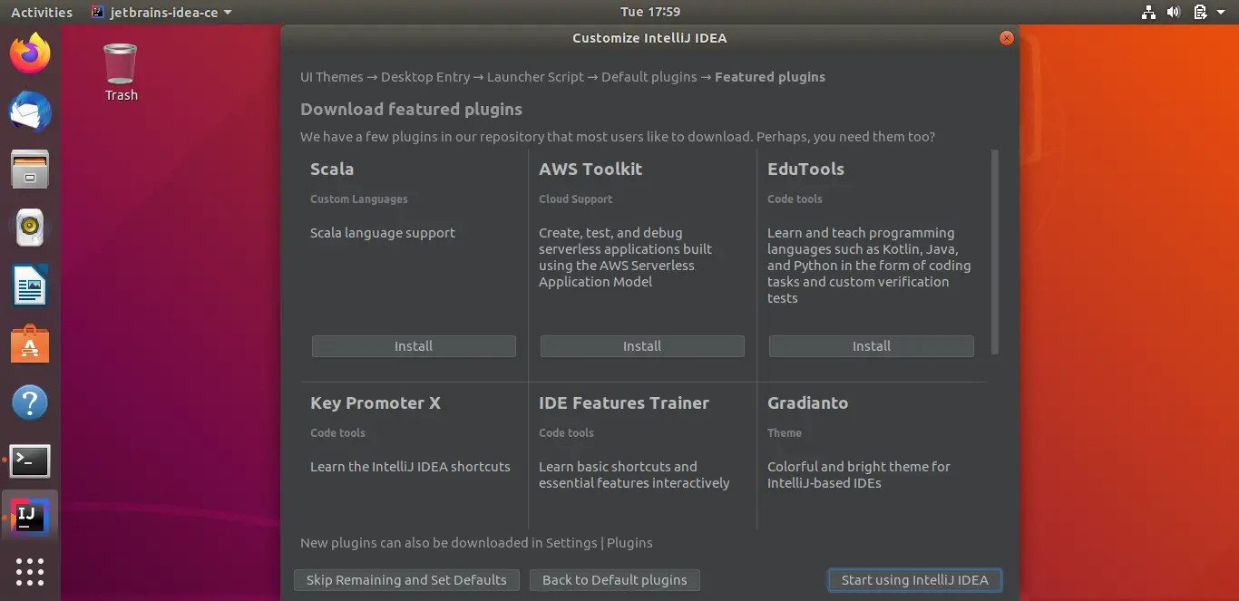Open the Files manager in dock

(30, 170)
